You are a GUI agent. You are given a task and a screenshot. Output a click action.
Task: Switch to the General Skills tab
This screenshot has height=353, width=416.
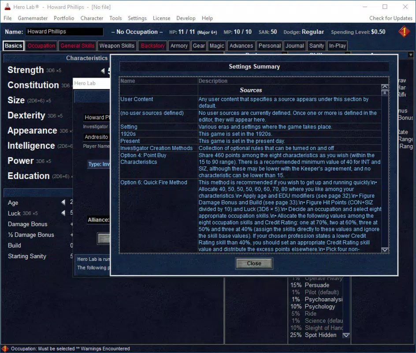pos(77,46)
